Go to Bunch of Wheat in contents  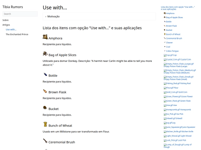point(172,34)
